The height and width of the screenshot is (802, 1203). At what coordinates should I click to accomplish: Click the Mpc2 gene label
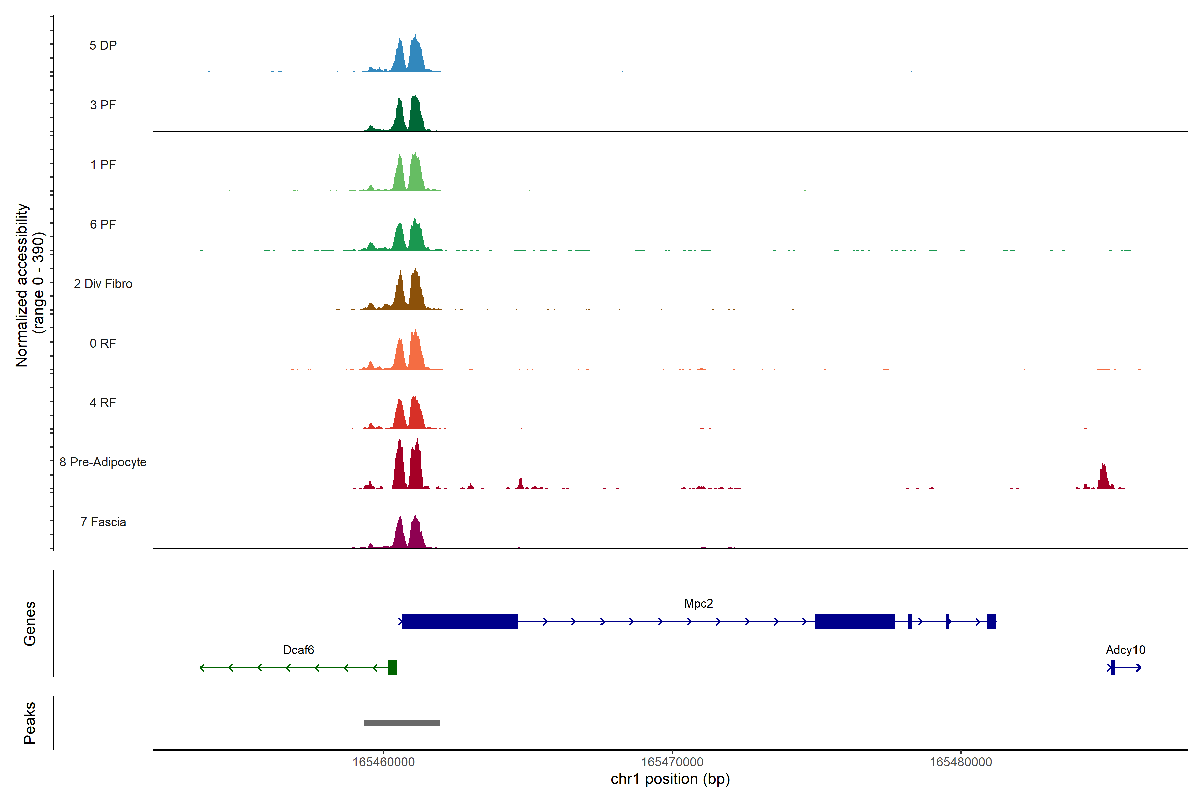point(698,604)
